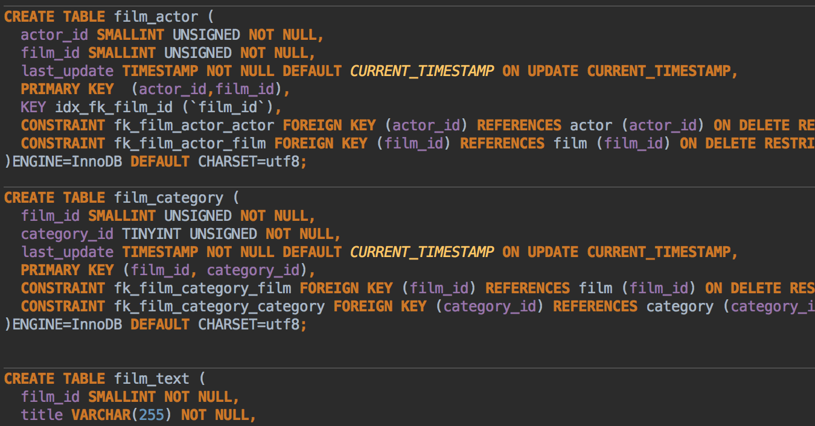815x426 pixels.
Task: Click last_update column in film_category table
Action: click(x=67, y=252)
